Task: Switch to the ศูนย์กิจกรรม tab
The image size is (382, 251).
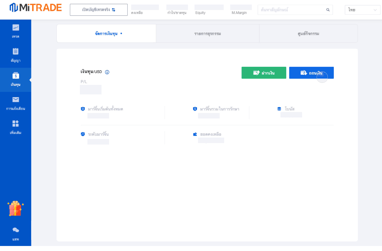Action: tap(308, 34)
